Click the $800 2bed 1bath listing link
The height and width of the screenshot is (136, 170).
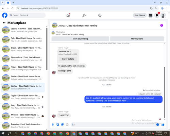click(70, 34)
